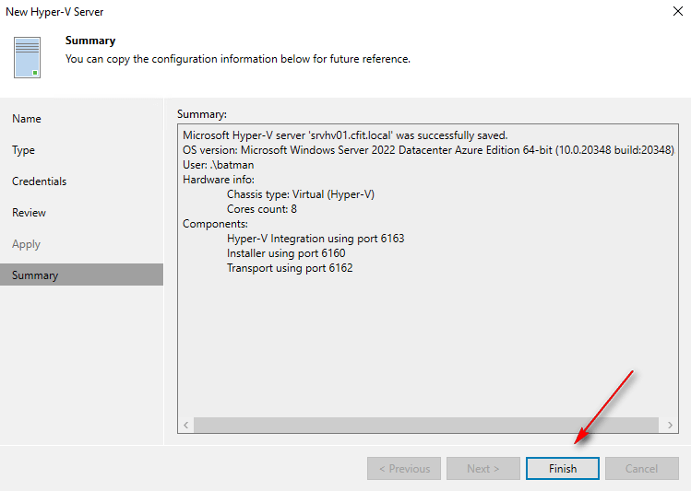This screenshot has width=691, height=491.
Task: Click the horizontal scrollbar track in summary
Action: (x=424, y=425)
